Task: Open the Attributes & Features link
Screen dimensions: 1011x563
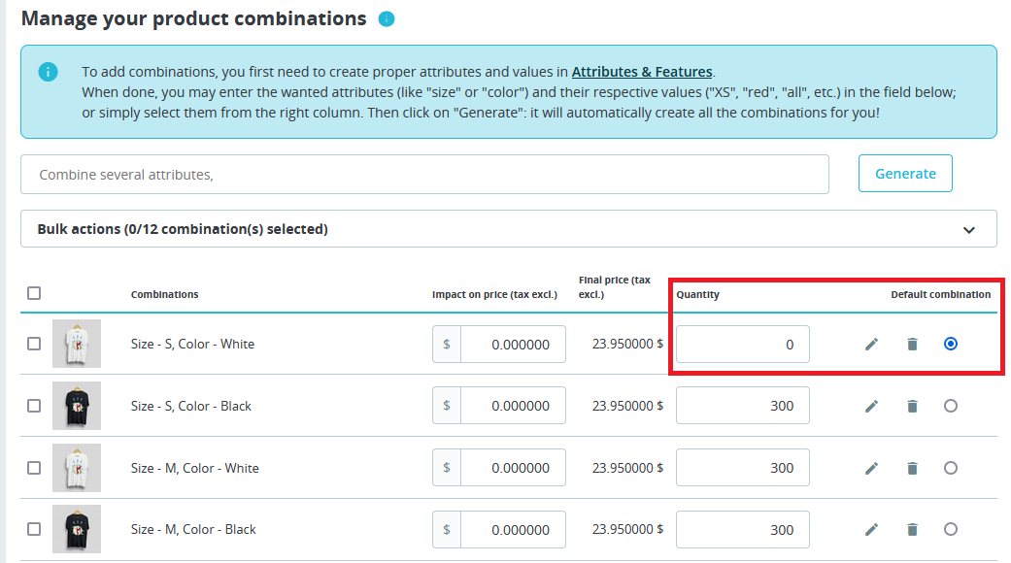Action: (642, 72)
